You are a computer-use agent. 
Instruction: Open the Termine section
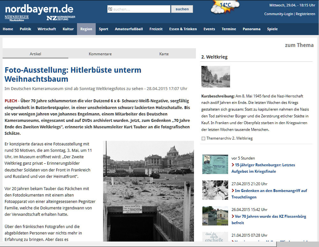tap(229, 29)
